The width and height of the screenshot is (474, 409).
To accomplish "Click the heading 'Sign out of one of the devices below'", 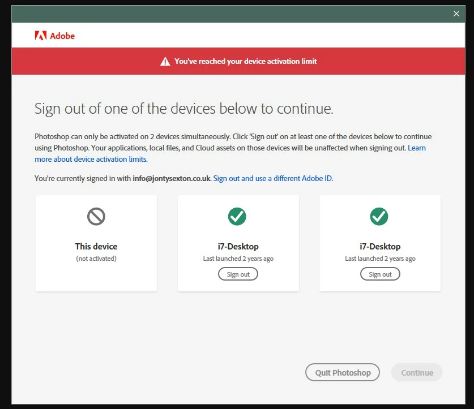I will coord(184,109).
